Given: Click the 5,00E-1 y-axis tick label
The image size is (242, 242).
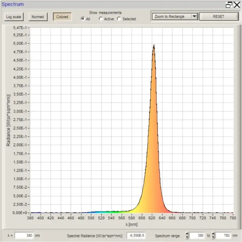Looking at the screenshot, I should coord(20,43).
